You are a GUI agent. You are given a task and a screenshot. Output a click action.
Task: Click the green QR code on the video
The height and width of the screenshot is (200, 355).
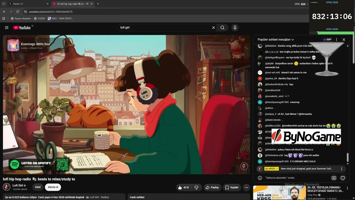coord(62,164)
